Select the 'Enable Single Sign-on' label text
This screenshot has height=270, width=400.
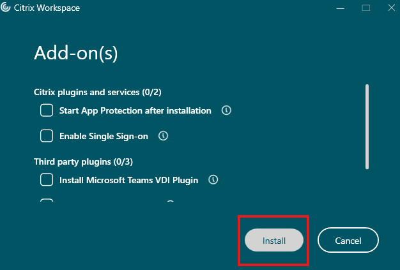pos(104,136)
